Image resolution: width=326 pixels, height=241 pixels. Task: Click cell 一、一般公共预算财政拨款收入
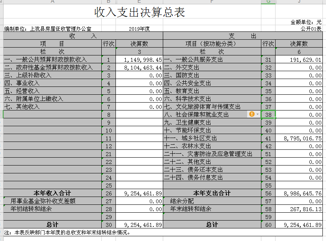click(x=52, y=59)
